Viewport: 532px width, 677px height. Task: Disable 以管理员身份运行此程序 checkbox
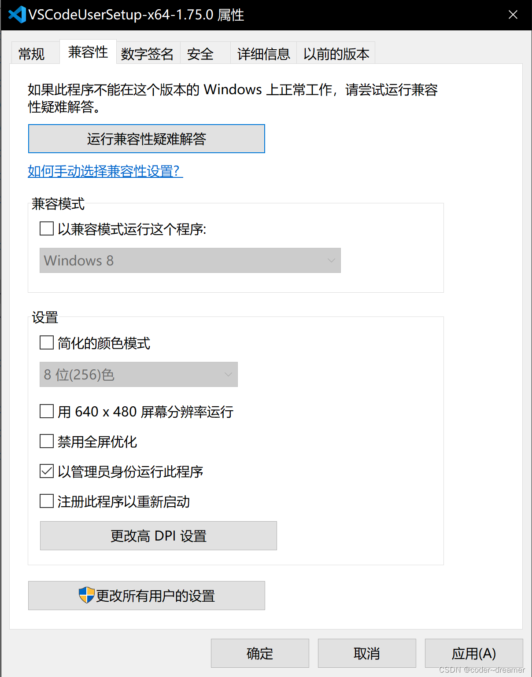(x=46, y=471)
